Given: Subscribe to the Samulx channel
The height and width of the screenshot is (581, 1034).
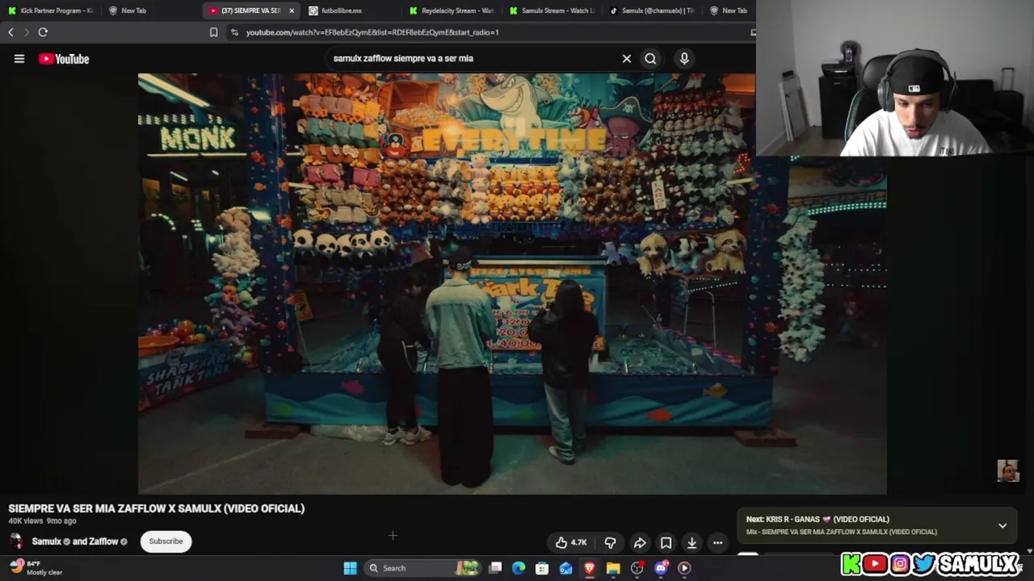Looking at the screenshot, I should 166,541.
